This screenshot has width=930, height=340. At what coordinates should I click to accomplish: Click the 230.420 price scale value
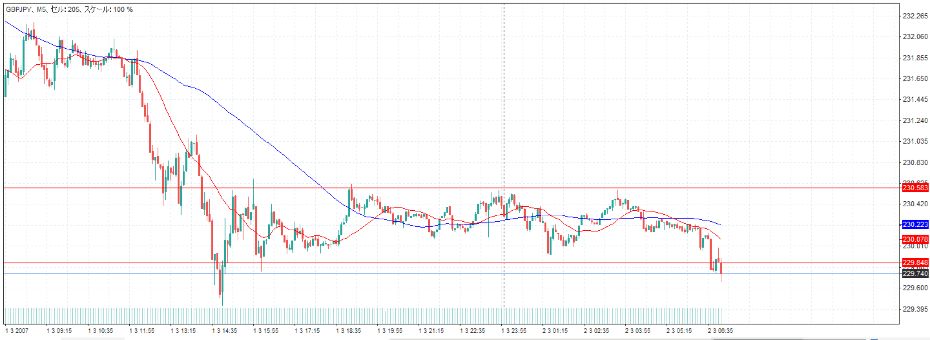(x=915, y=204)
